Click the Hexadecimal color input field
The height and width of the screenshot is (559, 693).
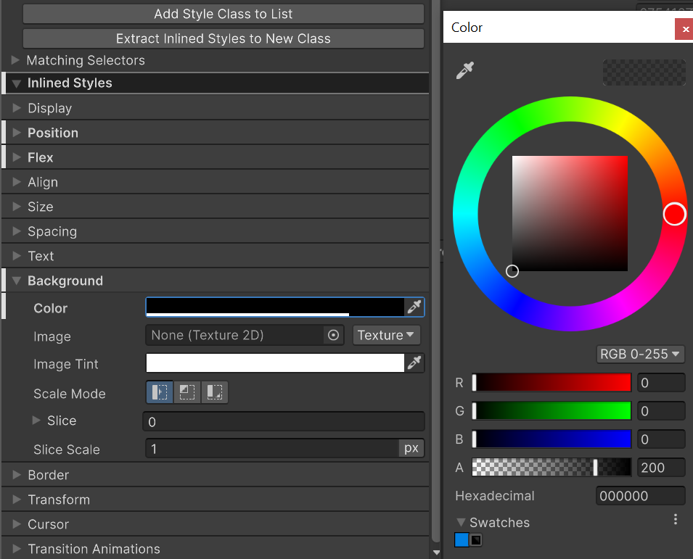(640, 496)
